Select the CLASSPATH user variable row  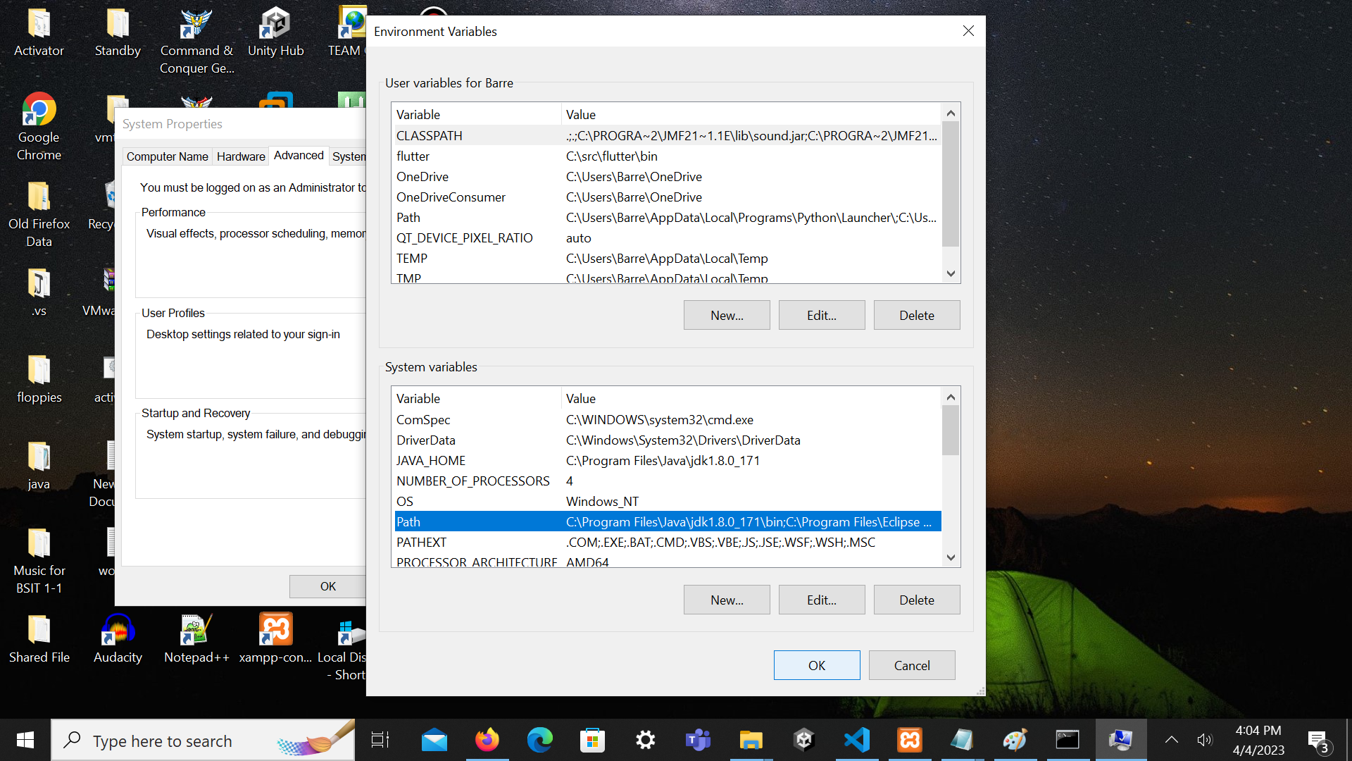(667, 135)
